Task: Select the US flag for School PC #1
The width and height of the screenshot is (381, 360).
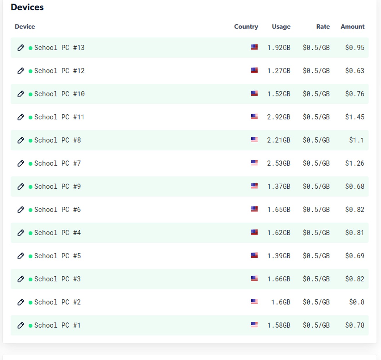Action: [254, 325]
